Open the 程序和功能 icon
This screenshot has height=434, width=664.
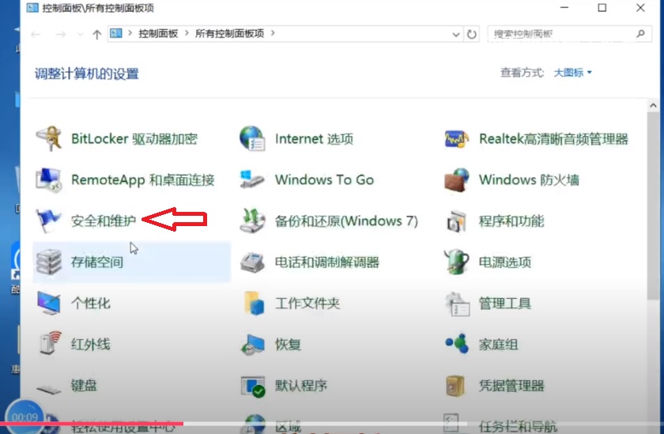[x=457, y=221]
